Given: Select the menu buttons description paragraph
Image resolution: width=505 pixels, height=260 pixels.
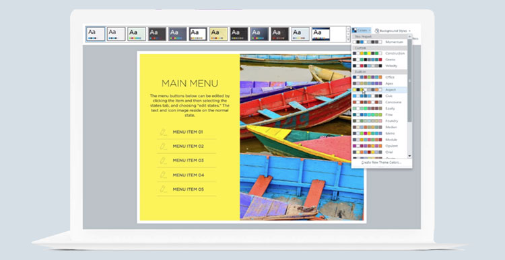Looking at the screenshot, I should click(190, 105).
